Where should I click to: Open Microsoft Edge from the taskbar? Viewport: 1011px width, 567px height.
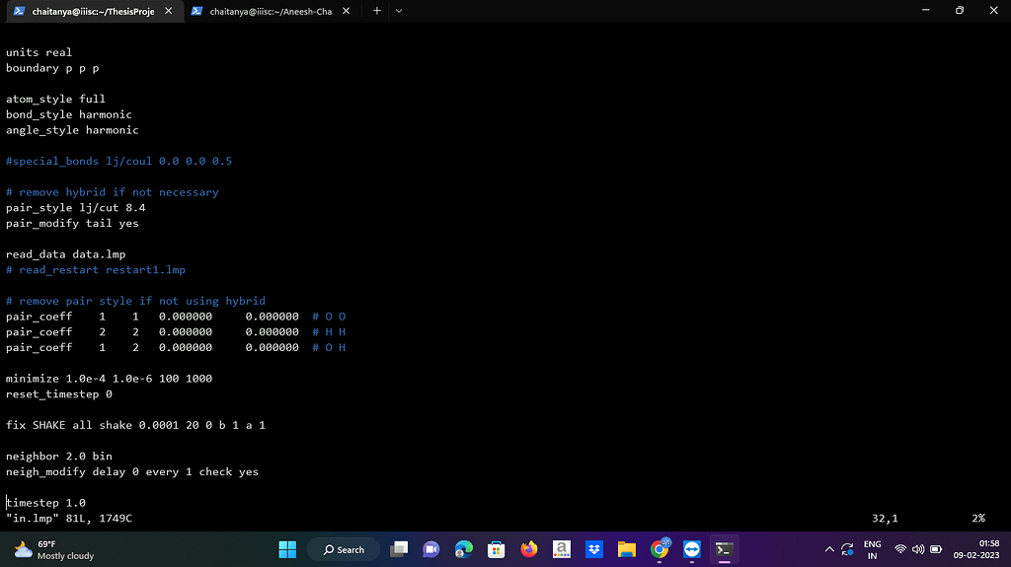[464, 549]
